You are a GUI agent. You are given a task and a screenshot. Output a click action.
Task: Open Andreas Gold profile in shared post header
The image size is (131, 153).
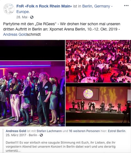[16, 131]
